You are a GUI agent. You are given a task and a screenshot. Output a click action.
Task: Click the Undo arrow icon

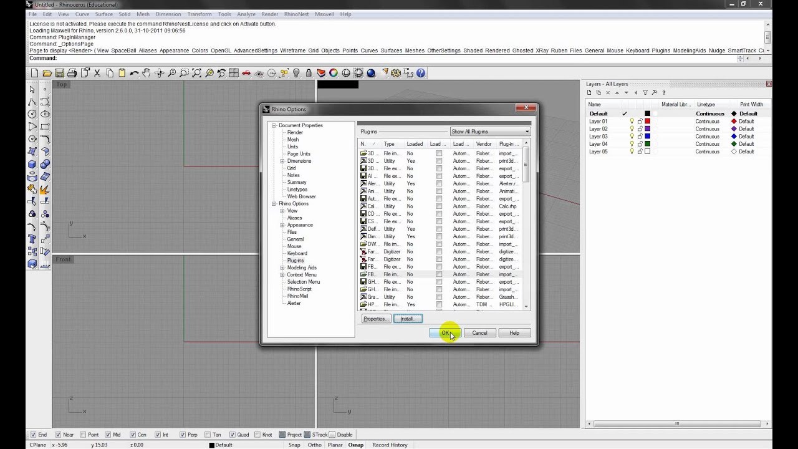[x=134, y=73]
